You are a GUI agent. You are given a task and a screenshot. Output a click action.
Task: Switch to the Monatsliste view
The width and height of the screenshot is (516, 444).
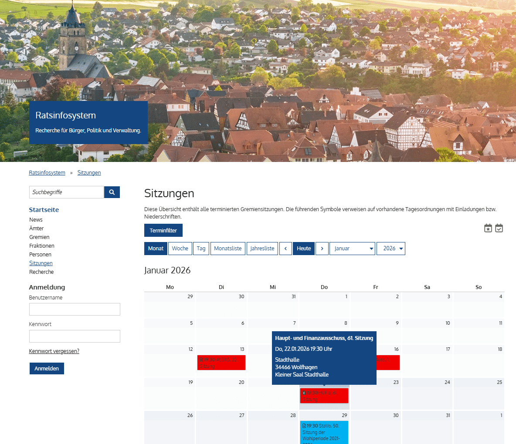227,249
